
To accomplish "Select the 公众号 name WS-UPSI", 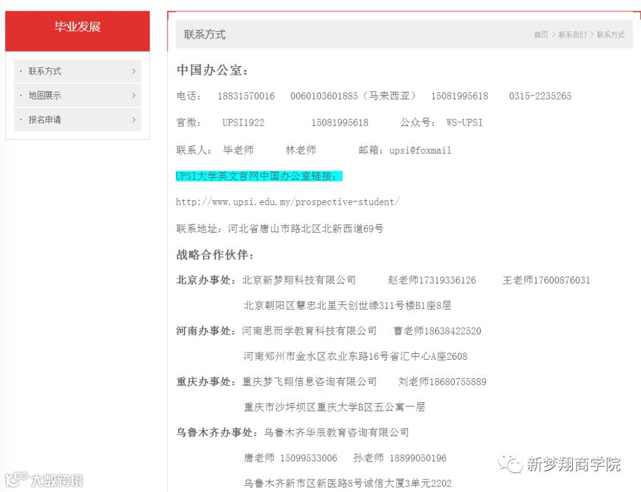I will 464,123.
